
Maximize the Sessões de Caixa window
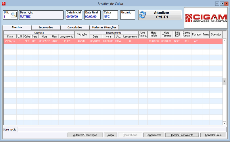point(222,4)
